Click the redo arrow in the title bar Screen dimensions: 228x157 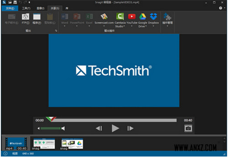(25, 2)
